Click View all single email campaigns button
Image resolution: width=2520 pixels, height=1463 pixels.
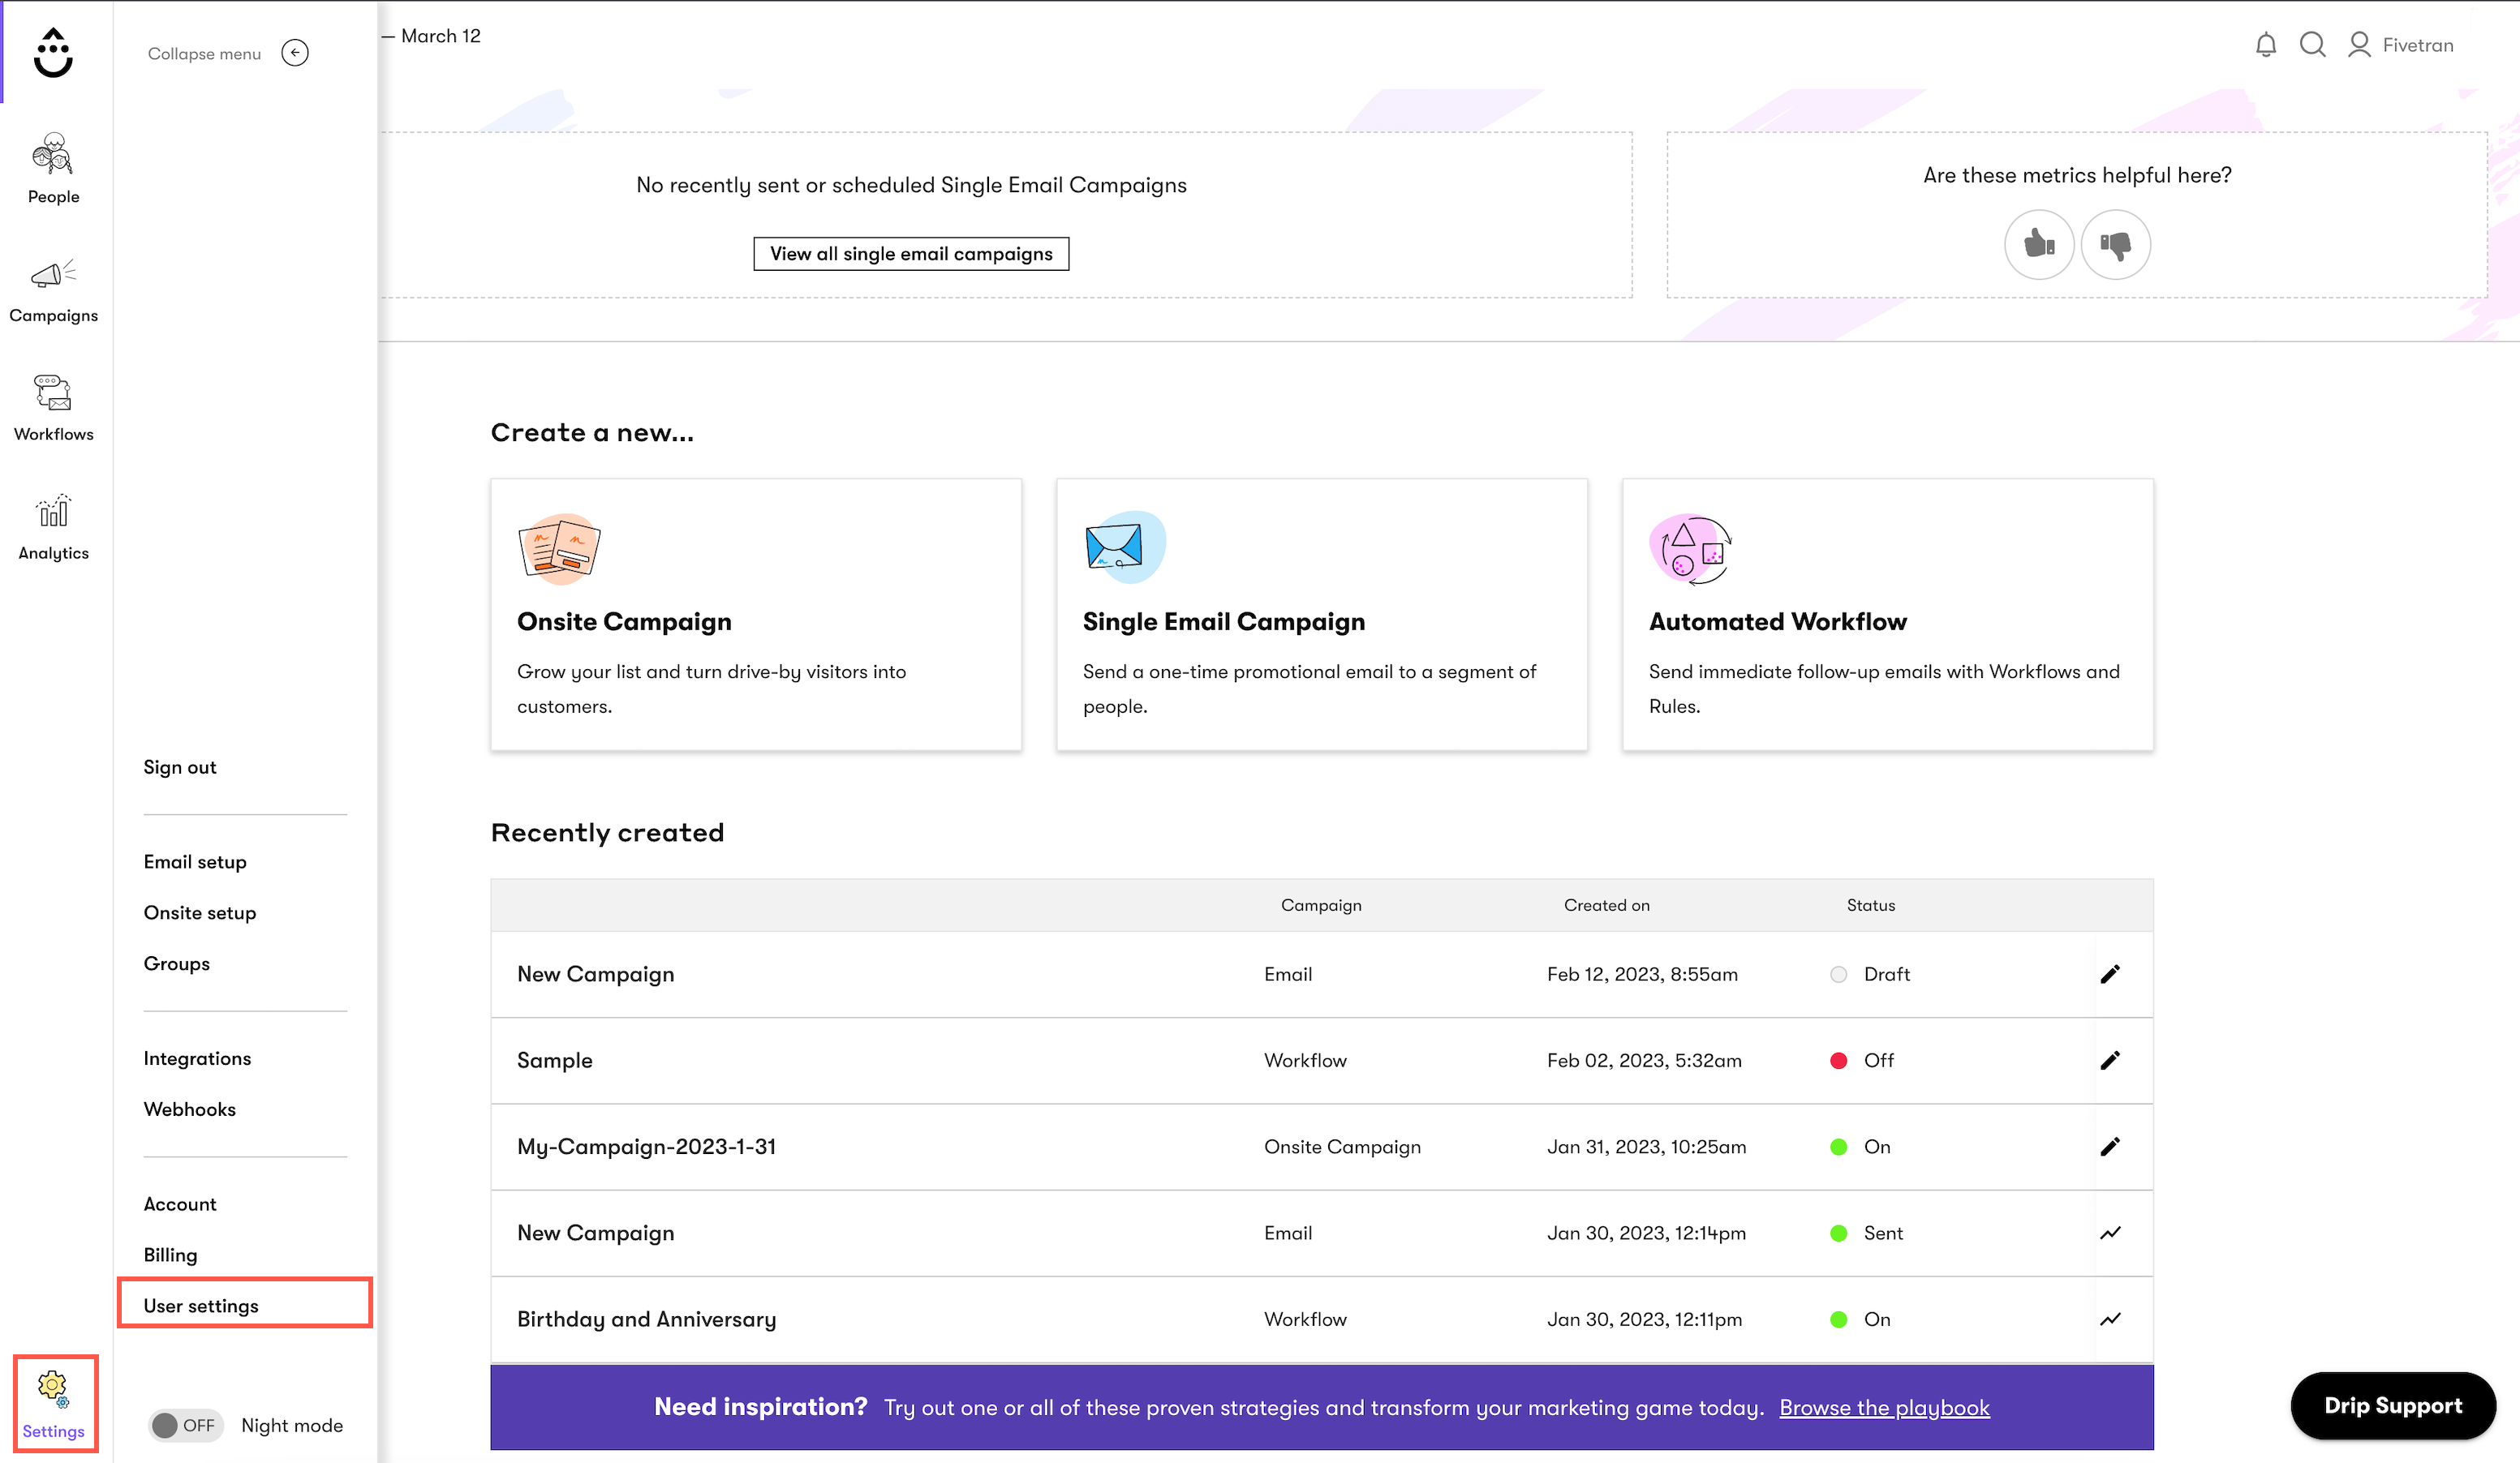click(911, 252)
